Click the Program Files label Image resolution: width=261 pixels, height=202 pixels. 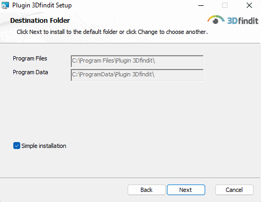(x=30, y=58)
